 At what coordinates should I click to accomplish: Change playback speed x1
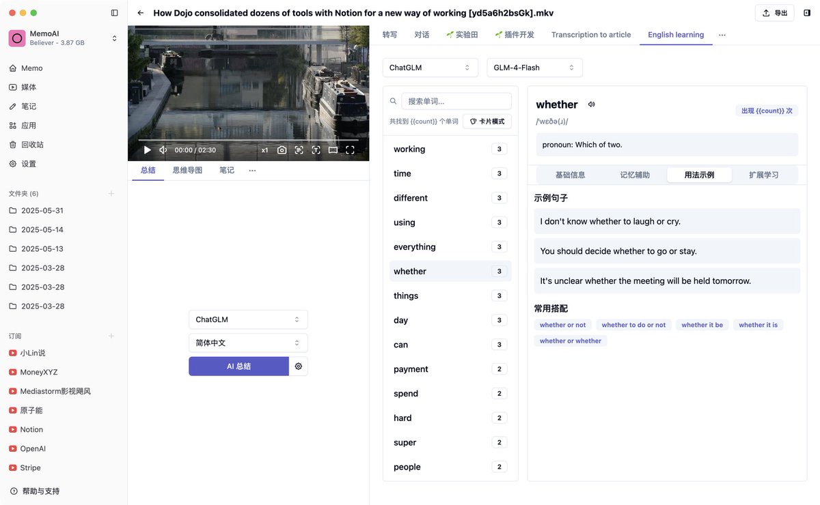point(264,150)
